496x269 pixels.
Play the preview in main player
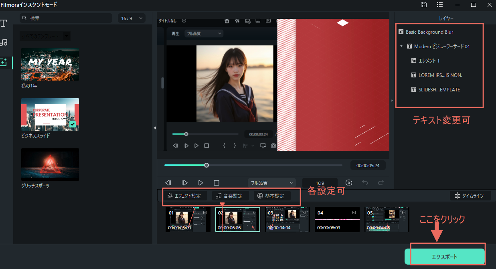coord(201,183)
